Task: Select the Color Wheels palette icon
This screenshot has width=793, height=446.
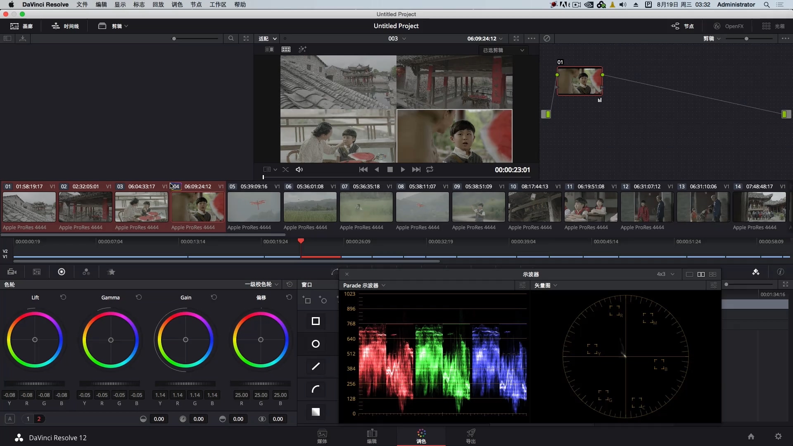Action: coord(62,272)
